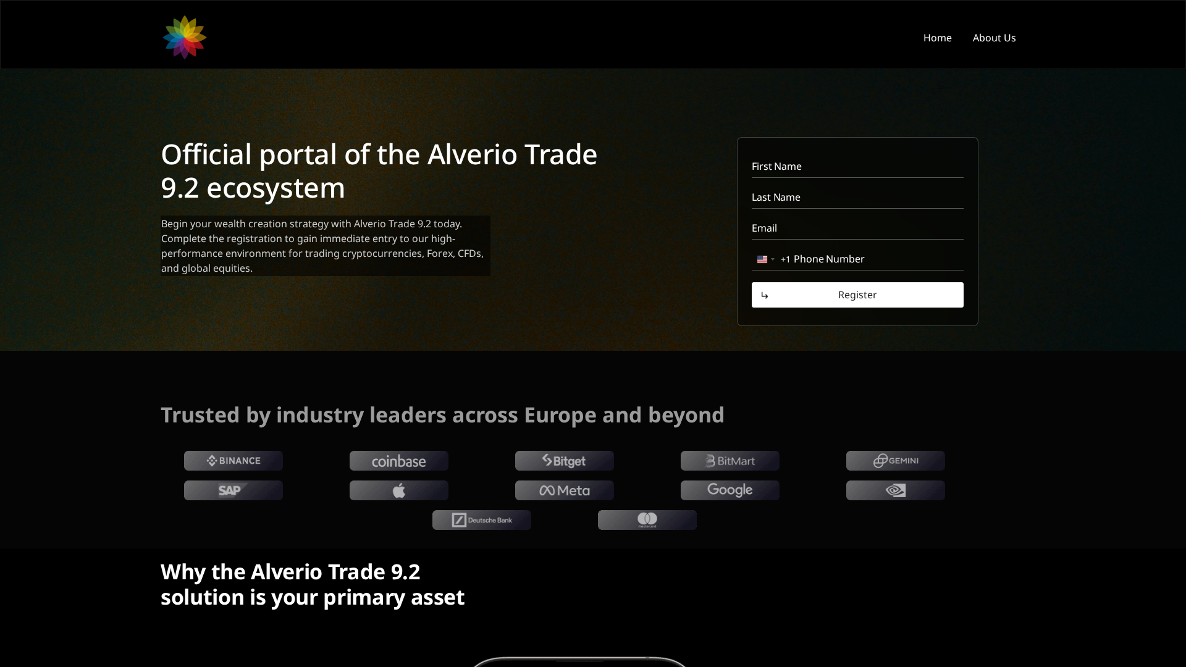Click the Mastercard logo
Image resolution: width=1186 pixels, height=667 pixels.
pos(647,519)
